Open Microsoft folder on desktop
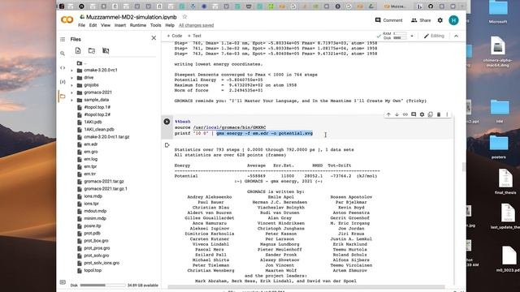Image resolution: width=520 pixels, height=292 pixels. [x=498, y=11]
